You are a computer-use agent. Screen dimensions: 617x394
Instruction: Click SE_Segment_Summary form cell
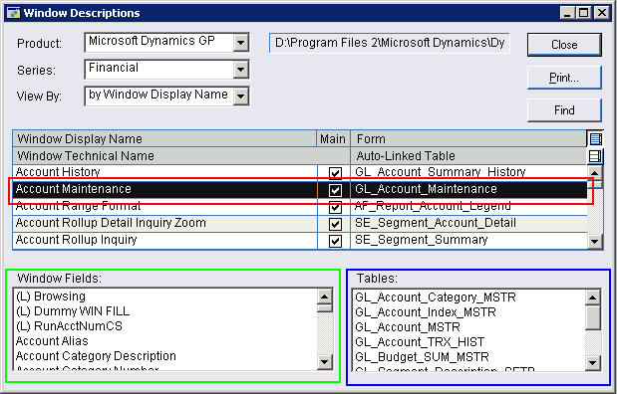[x=468, y=240]
